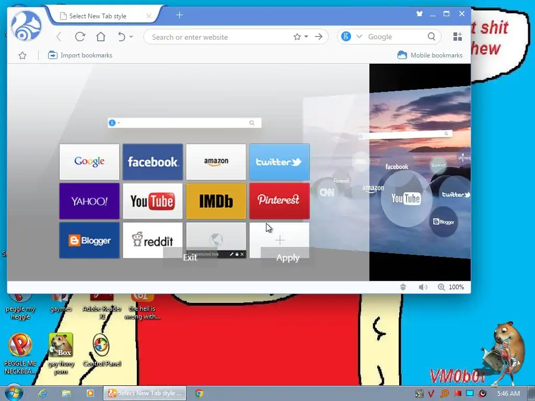The image size is (535, 401).
Task: Click the undo closed tab icon
Action: [x=121, y=37]
